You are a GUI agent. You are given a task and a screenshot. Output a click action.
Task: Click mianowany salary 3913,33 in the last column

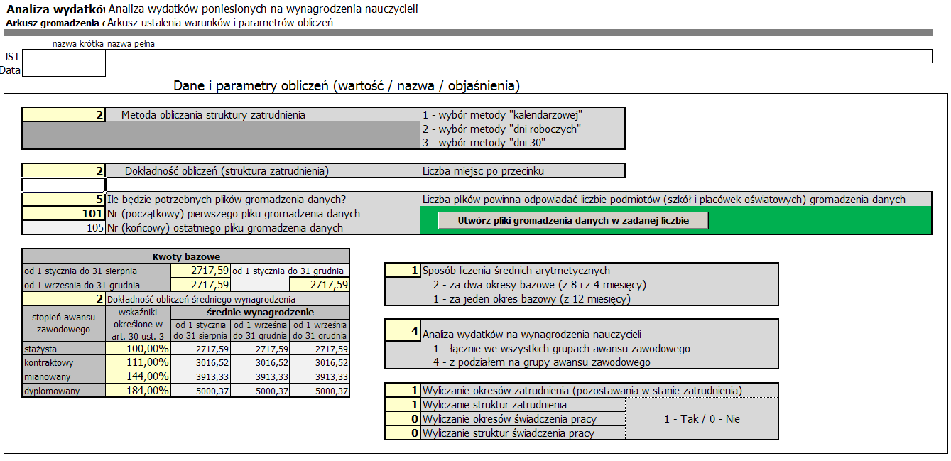tap(320, 377)
